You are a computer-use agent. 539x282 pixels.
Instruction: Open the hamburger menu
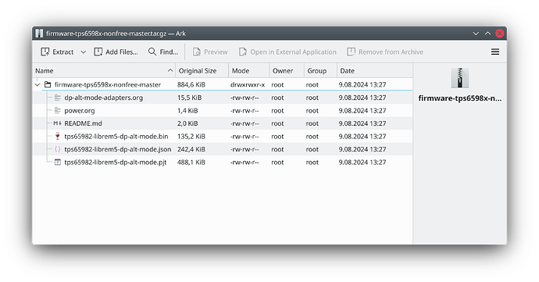(x=495, y=52)
